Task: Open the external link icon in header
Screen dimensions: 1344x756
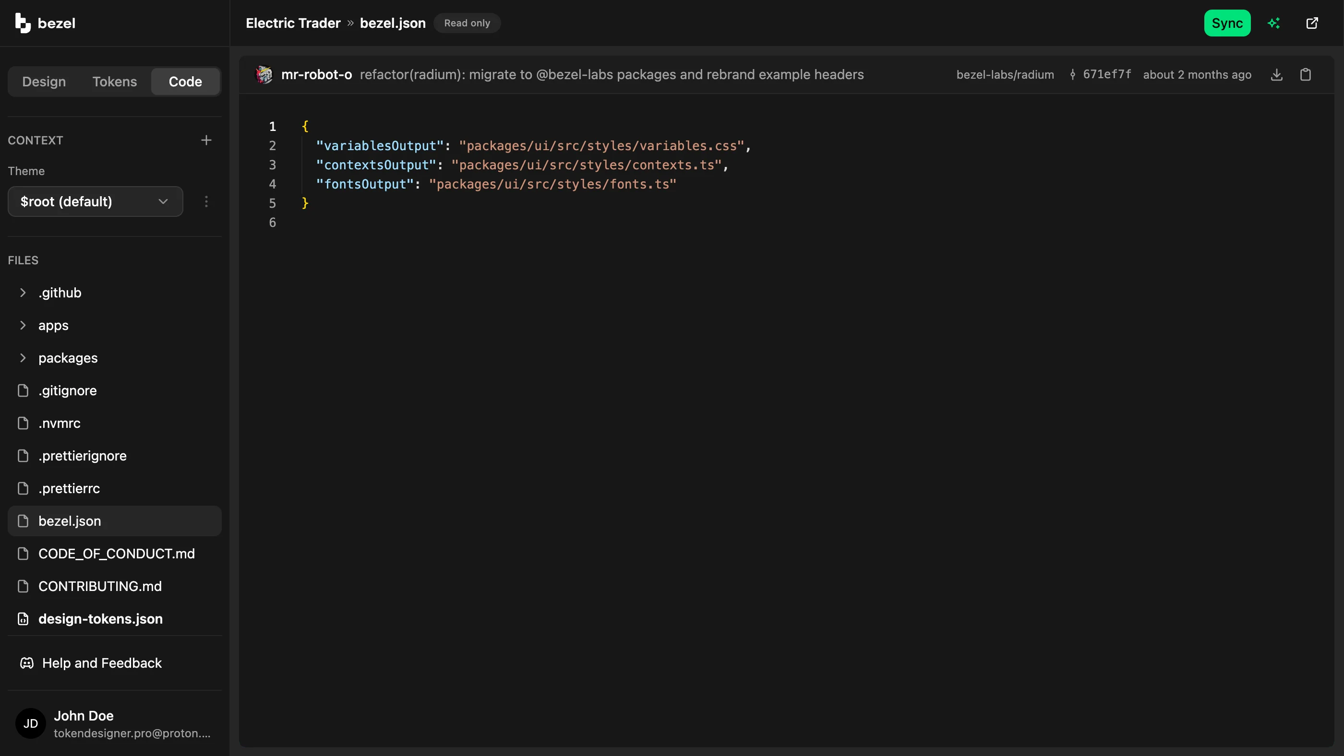Action: (1312, 23)
